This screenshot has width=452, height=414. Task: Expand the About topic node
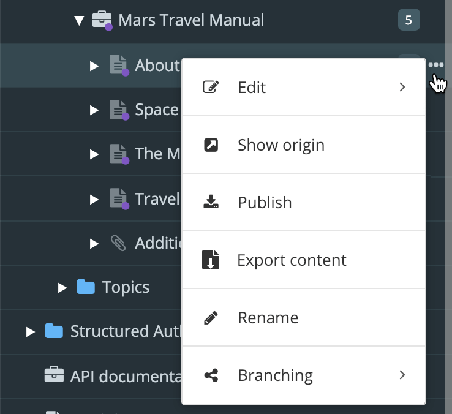tap(94, 66)
